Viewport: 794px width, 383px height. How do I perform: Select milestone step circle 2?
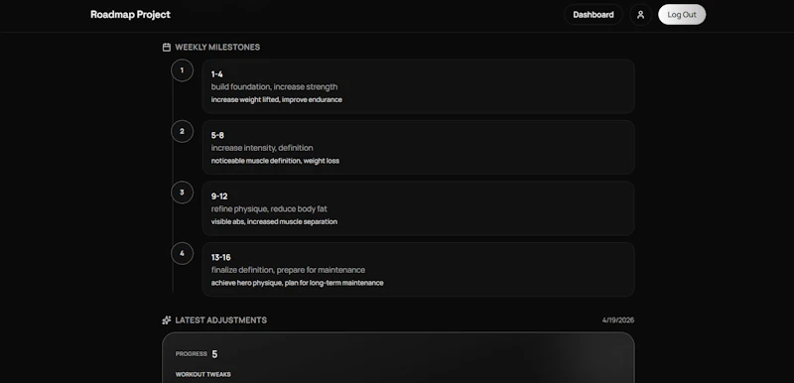183,132
